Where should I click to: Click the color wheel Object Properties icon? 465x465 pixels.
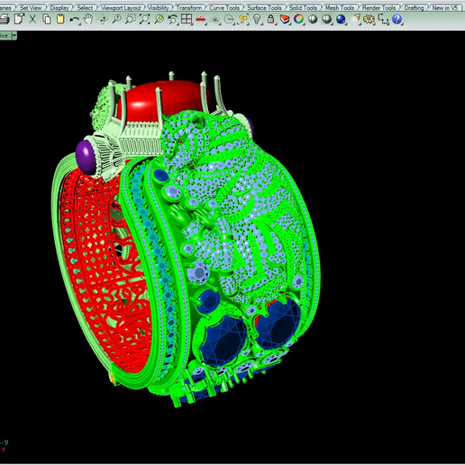click(298, 20)
